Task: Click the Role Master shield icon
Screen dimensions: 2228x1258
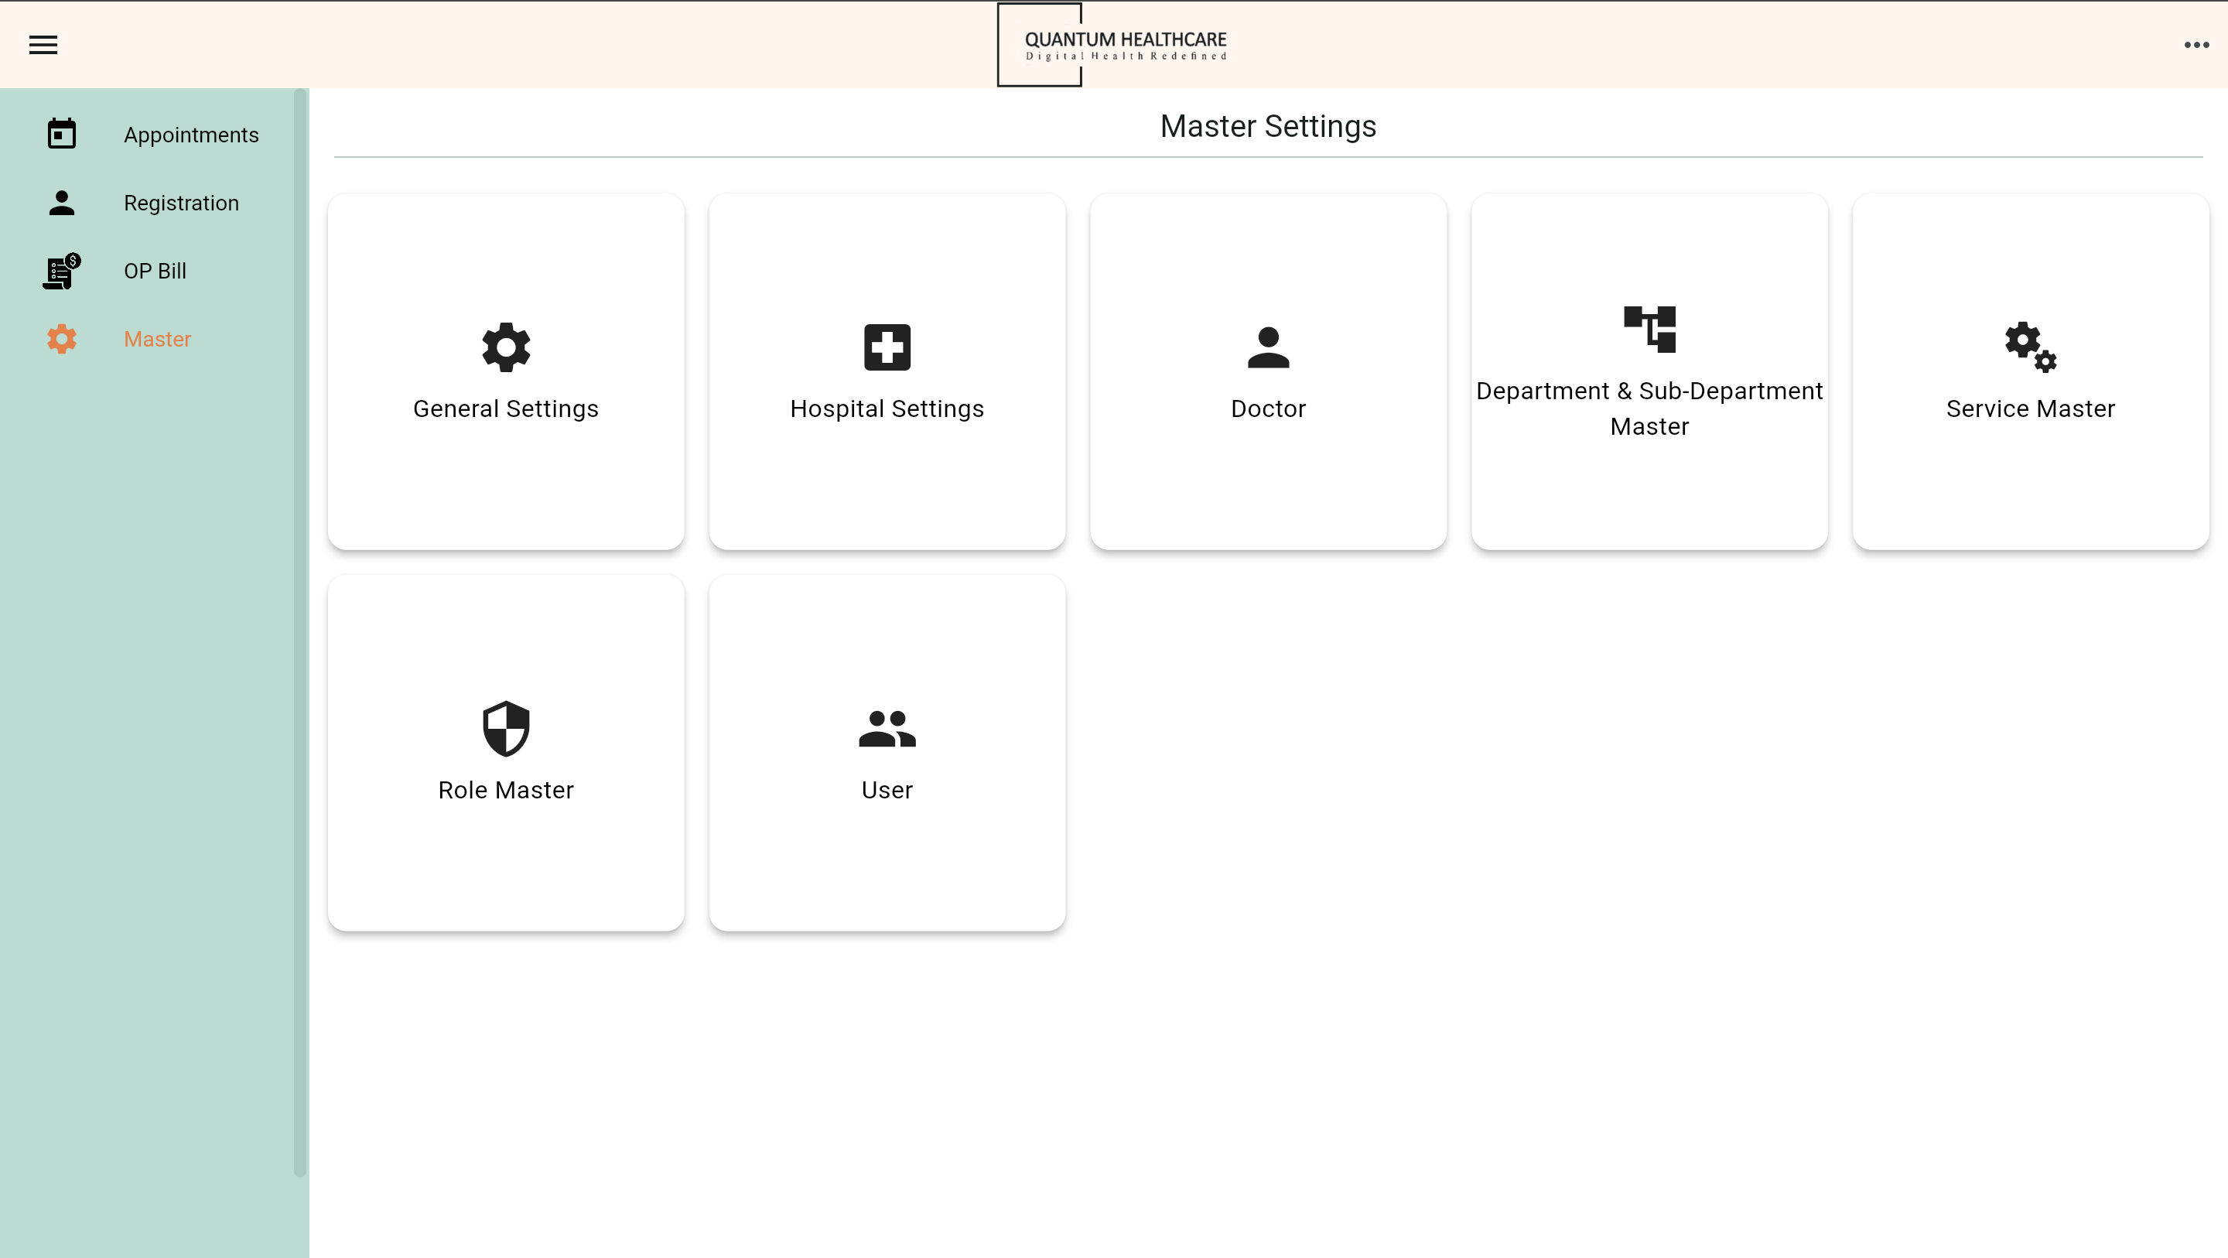Action: 506,729
